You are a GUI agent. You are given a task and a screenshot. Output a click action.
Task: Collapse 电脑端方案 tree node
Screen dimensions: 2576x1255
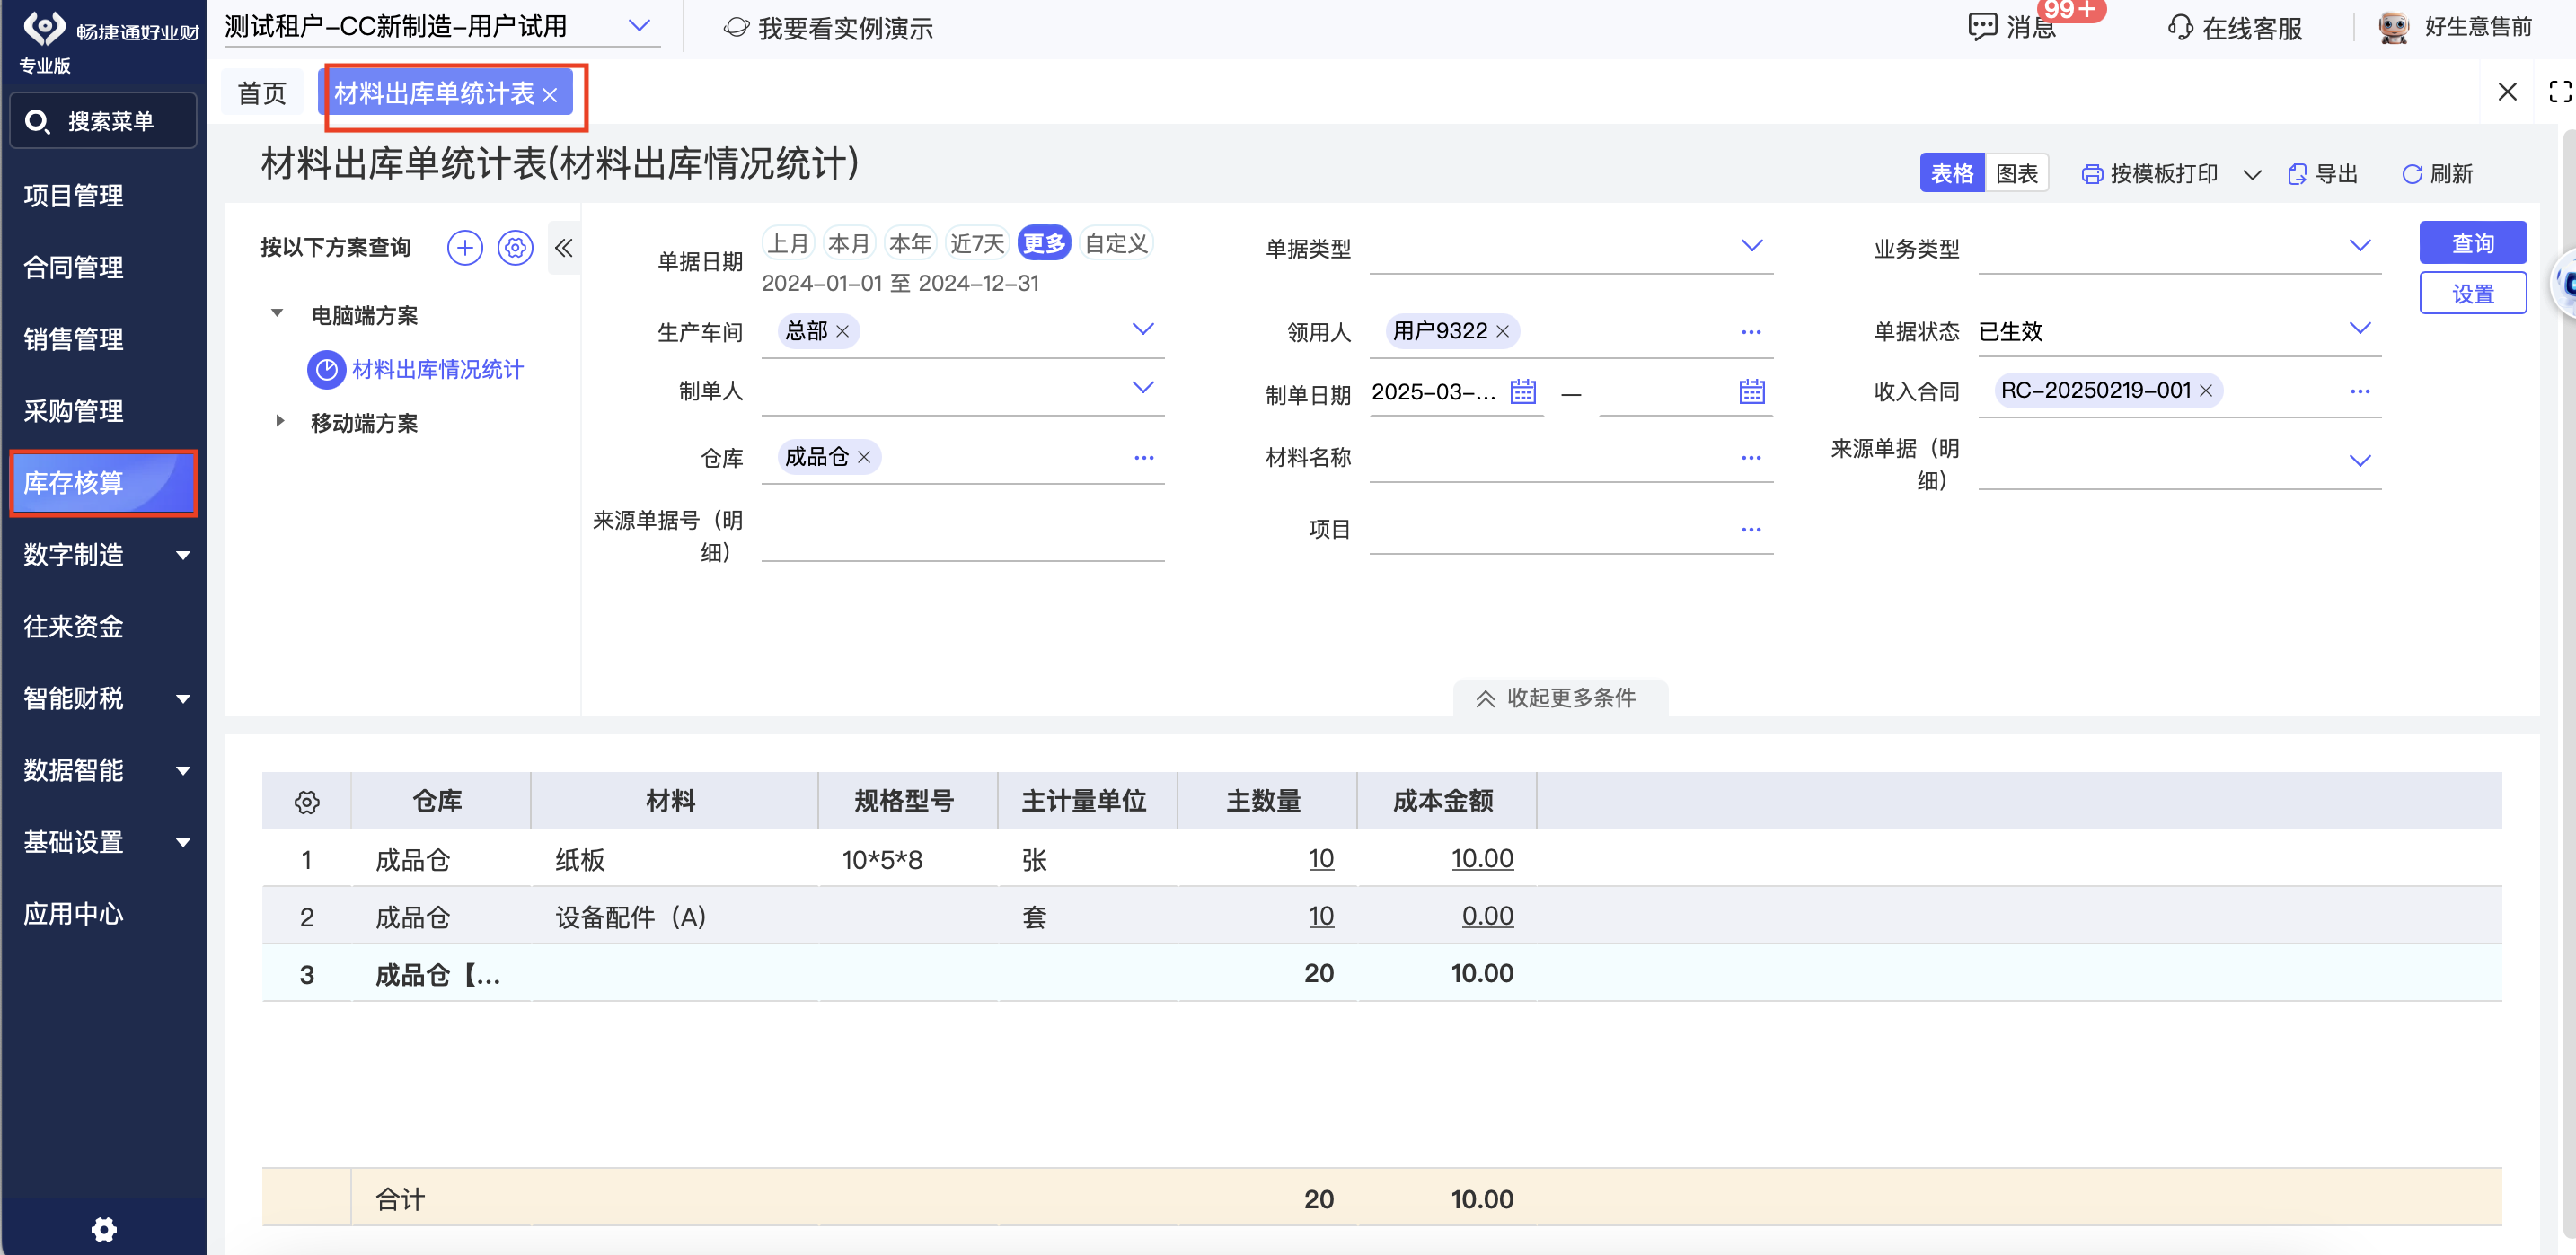[277, 314]
